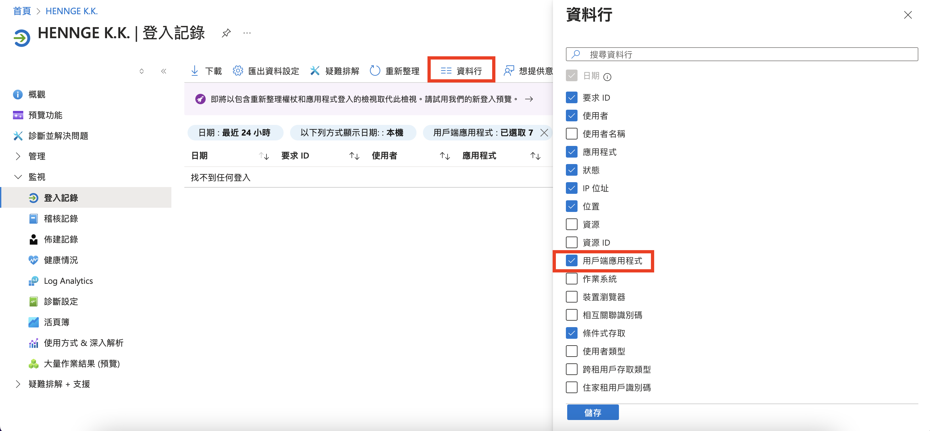The width and height of the screenshot is (930, 431).
Task: Click the gear icon for 匯出資料設定
Action: coord(238,71)
